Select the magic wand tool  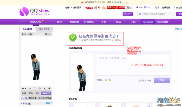[x=45, y=88]
